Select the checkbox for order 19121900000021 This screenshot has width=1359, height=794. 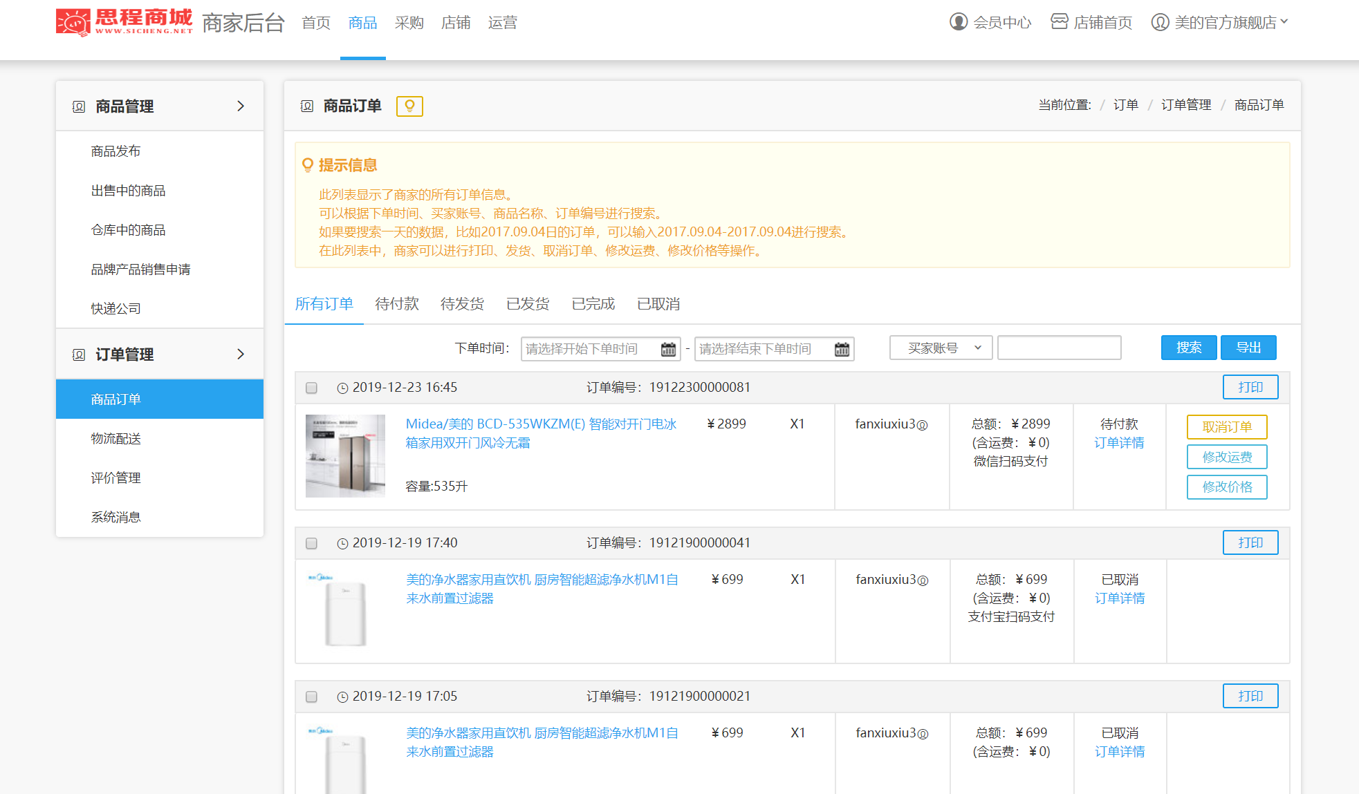(311, 697)
